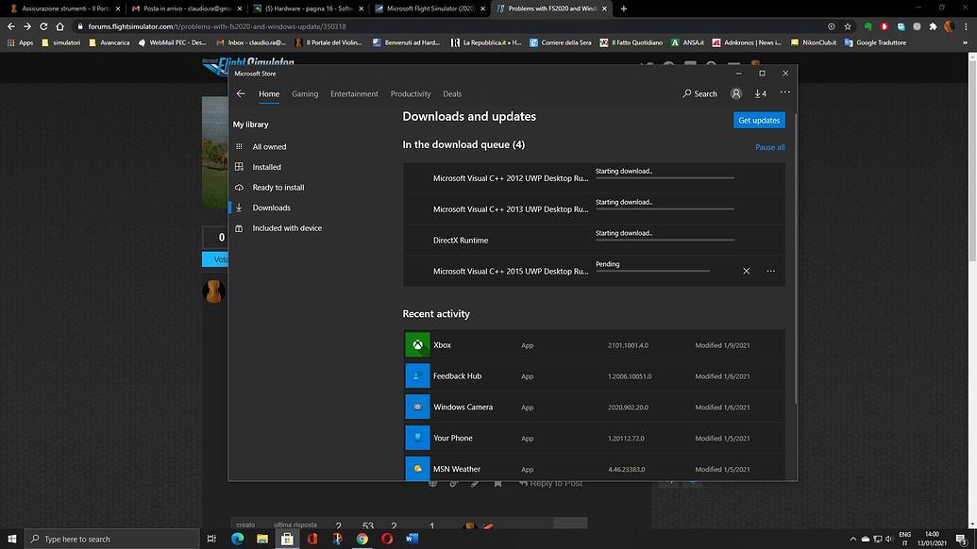Open the Store account profile icon
The height and width of the screenshot is (549, 977).
pyautogui.click(x=736, y=93)
